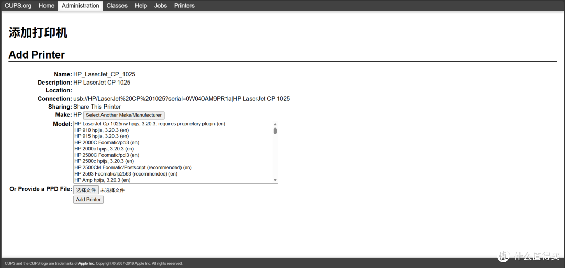Click the model list scrollbar thumb
Viewport: 565px width, 268px height.
tap(275, 131)
